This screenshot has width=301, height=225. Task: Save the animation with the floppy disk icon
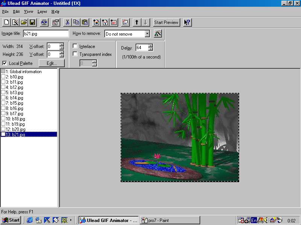32,22
